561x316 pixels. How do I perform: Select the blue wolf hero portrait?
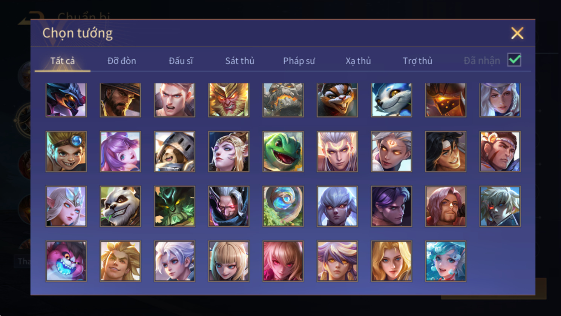391,100
